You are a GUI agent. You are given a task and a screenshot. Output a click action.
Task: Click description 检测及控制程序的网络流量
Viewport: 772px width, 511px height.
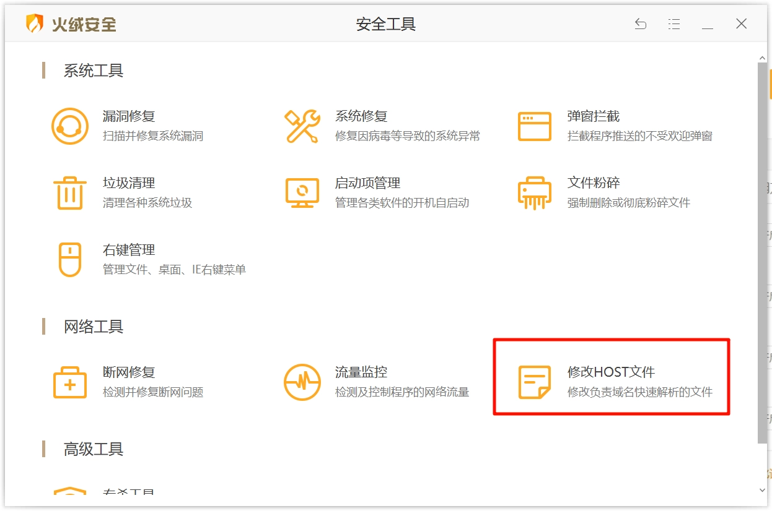pos(402,392)
